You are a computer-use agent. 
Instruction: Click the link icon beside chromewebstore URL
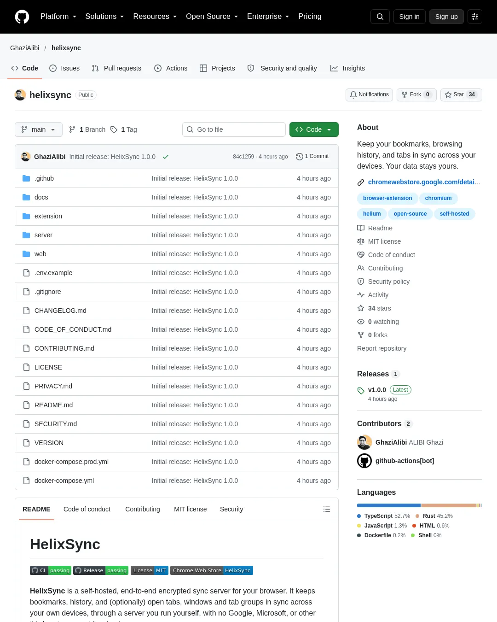pos(361,182)
